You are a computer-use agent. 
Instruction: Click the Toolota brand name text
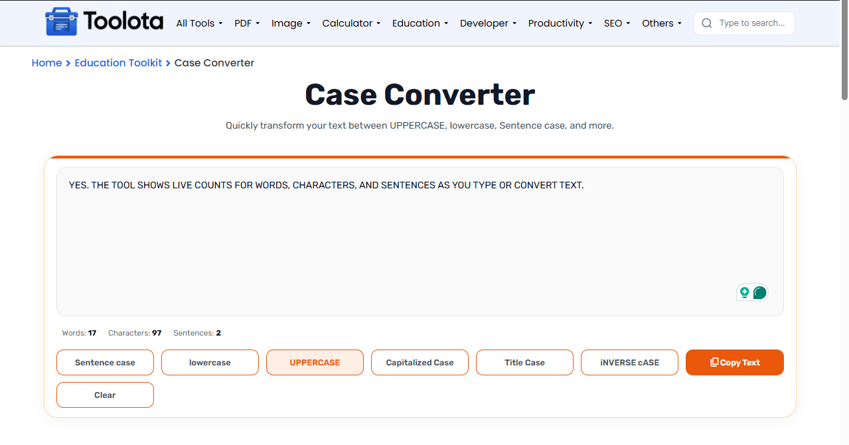[123, 22]
